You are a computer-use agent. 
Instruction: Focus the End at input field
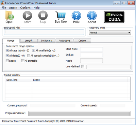[x=91, y=55]
